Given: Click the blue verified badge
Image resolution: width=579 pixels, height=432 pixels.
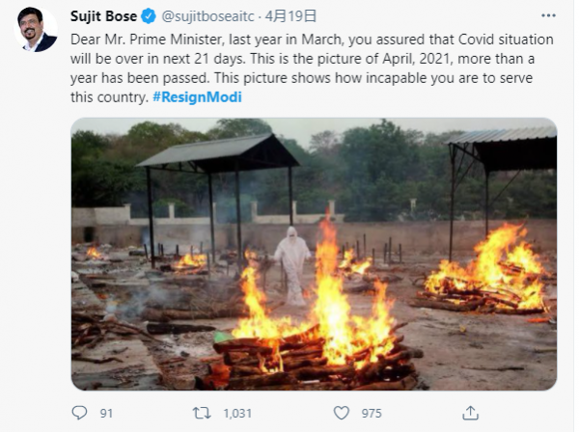Looking at the screenshot, I should pos(148,16).
